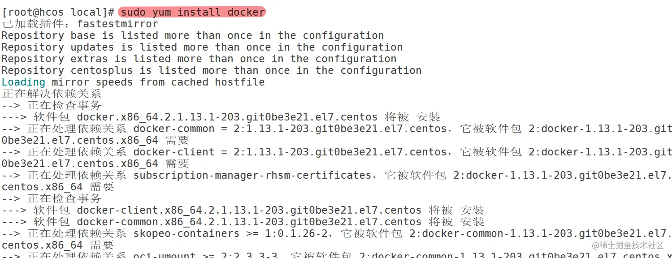The height and width of the screenshot is (258, 672).
Task: Click the green Loading word
Action: (x=23, y=82)
